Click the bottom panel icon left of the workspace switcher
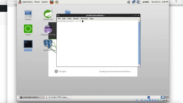The height and width of the screenshot is (103, 183). pos(149,97)
